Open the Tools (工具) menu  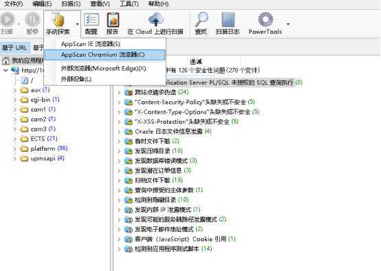(129, 3)
